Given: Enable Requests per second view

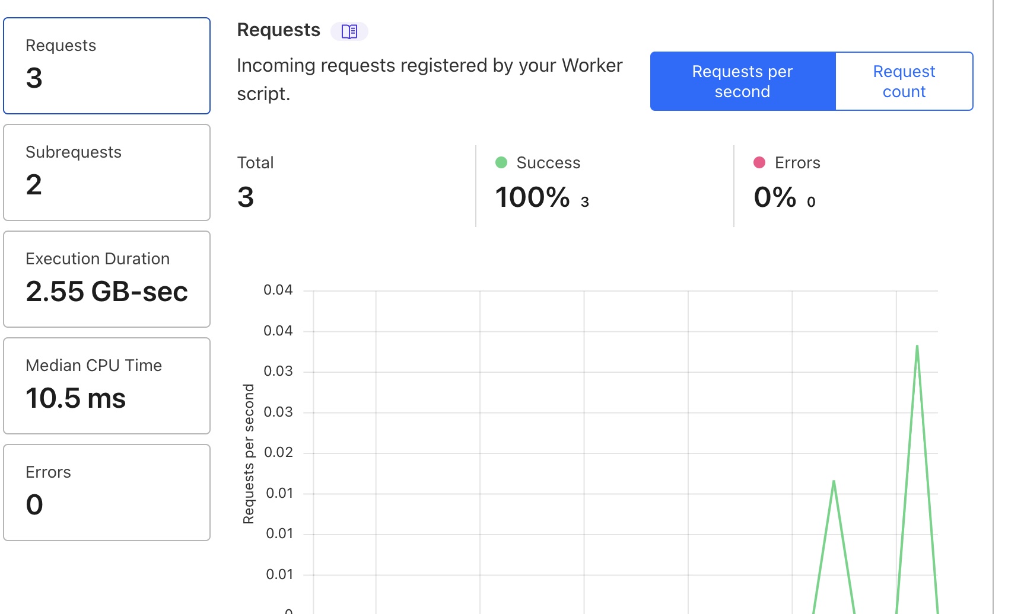Looking at the screenshot, I should point(742,81).
